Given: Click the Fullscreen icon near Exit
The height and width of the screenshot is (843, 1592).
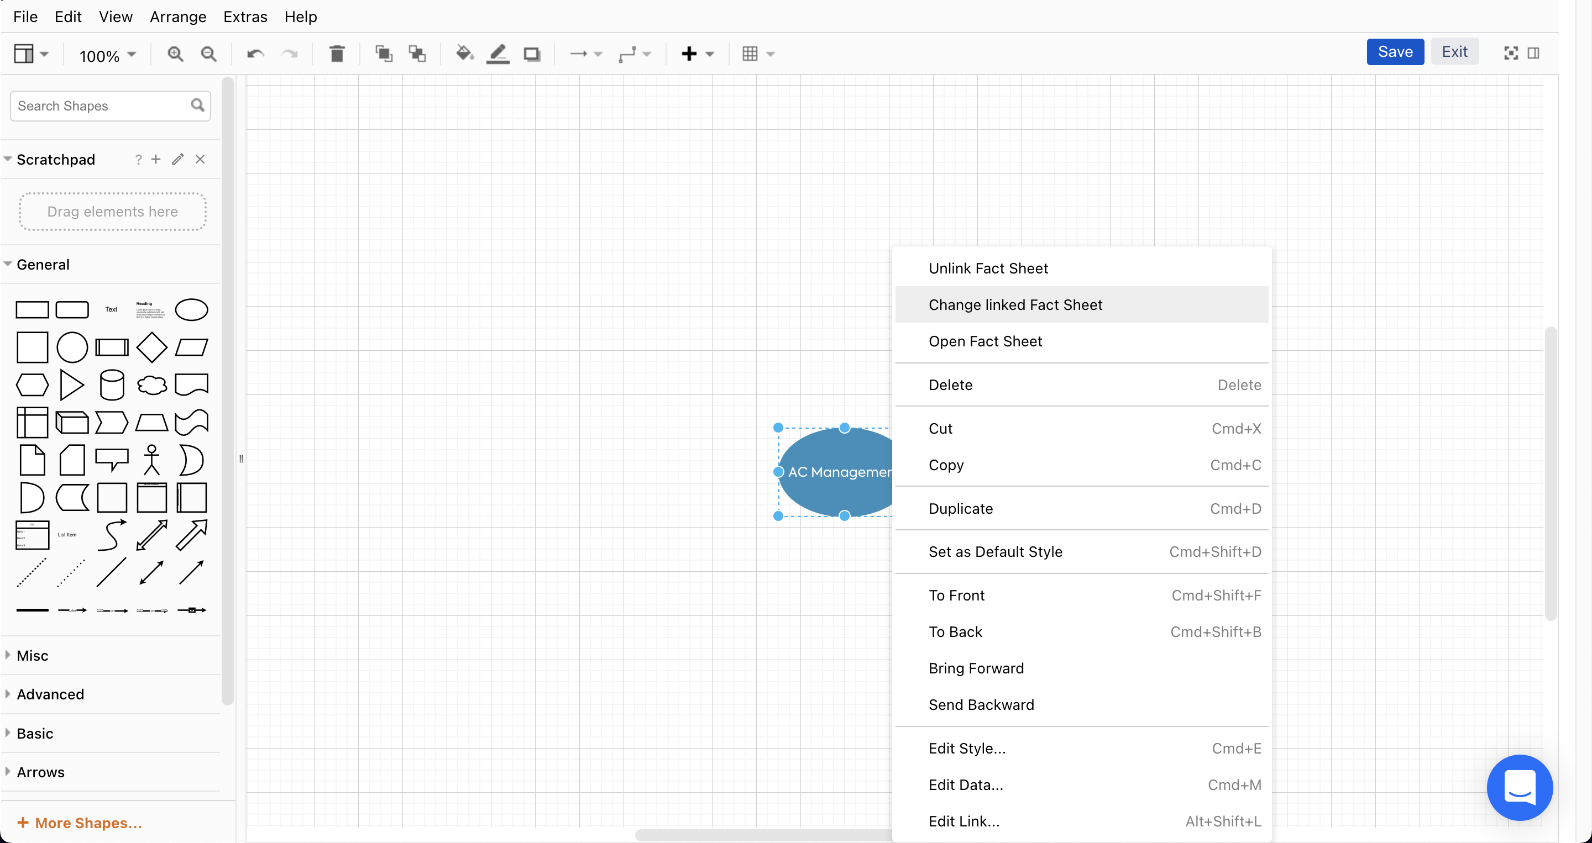Looking at the screenshot, I should [1510, 53].
